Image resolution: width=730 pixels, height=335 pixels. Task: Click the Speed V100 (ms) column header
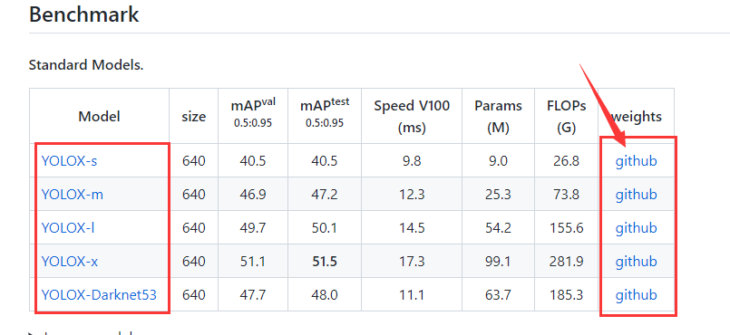[x=412, y=116]
